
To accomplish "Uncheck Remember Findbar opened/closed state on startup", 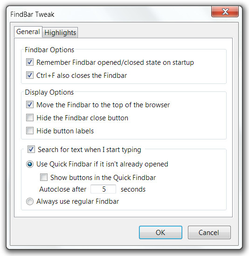I will point(30,62).
